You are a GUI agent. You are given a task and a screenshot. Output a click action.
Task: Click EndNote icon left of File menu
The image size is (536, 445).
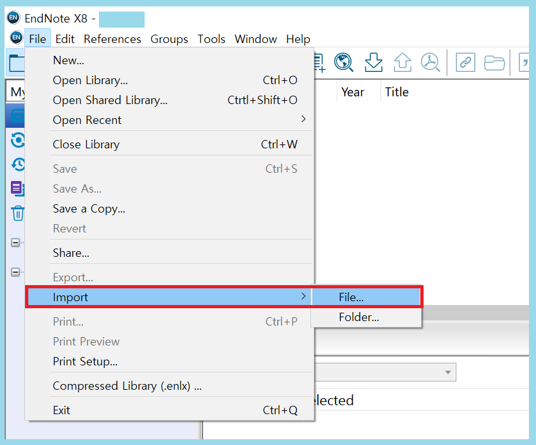16,37
